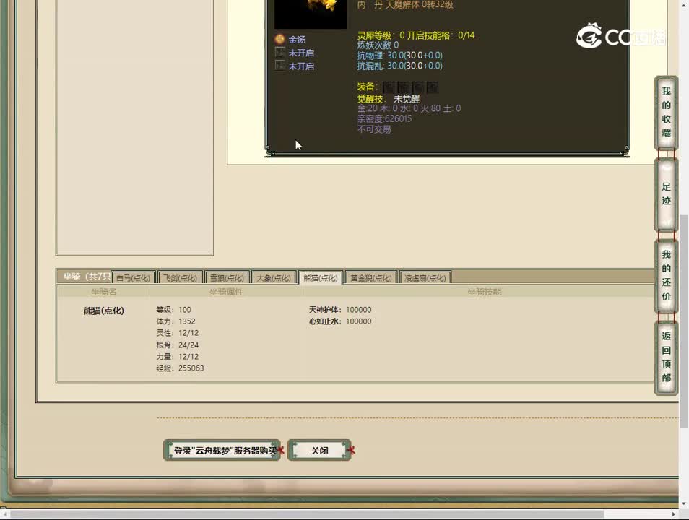Image resolution: width=689 pixels, height=520 pixels.
Task: Click 返回顶部 to return to top
Action: [x=666, y=357]
